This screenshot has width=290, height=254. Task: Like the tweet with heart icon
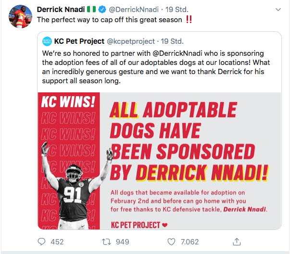[x=171, y=242]
